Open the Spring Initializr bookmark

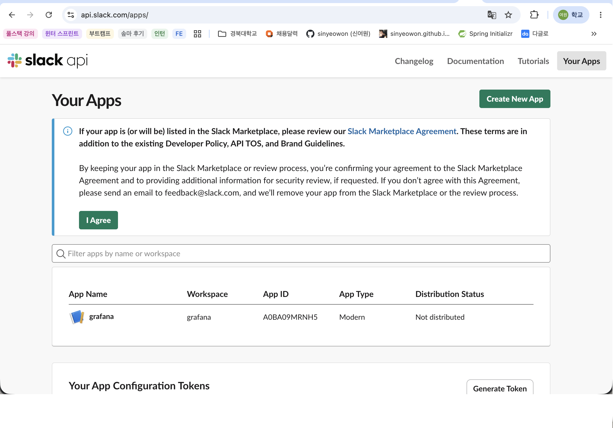click(x=485, y=34)
